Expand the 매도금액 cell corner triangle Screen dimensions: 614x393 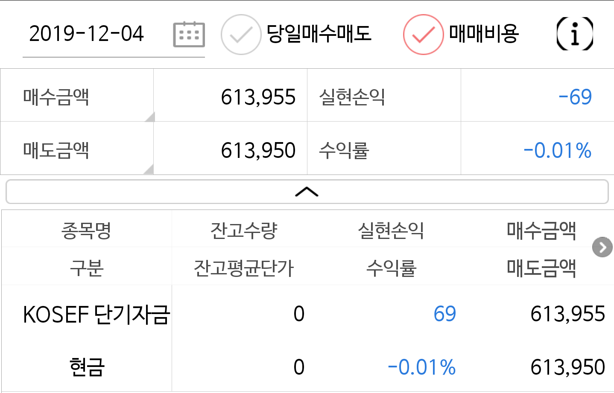coord(149,169)
